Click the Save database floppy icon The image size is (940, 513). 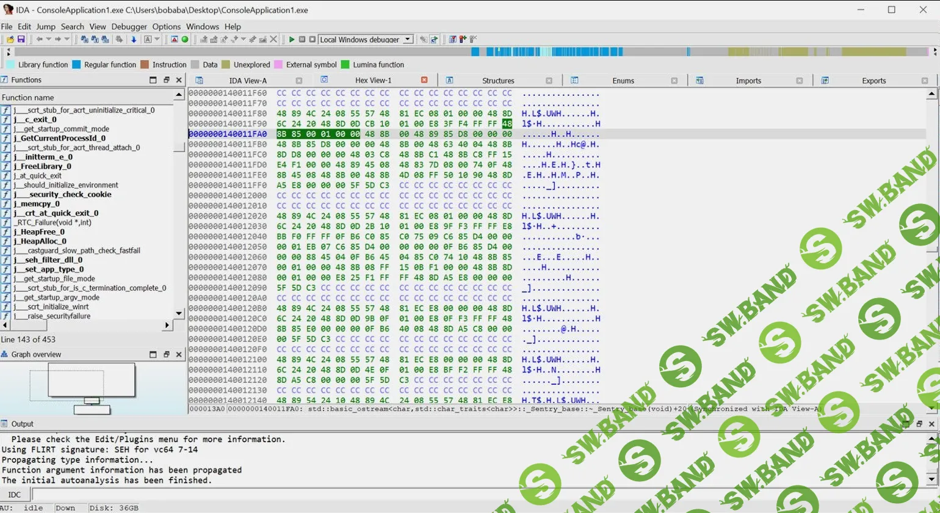pyautogui.click(x=21, y=39)
